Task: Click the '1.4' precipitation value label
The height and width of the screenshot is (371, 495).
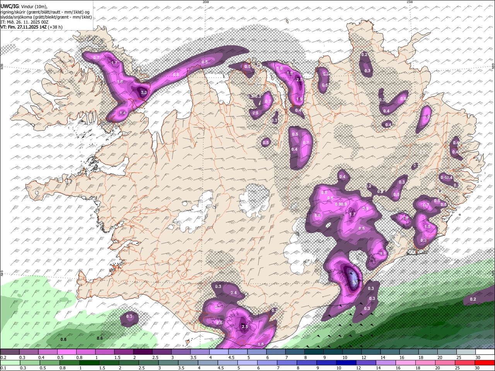Action: (x=123, y=113)
